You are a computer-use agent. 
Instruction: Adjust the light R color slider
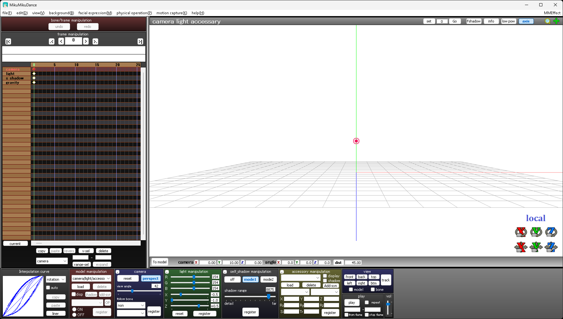coord(189,277)
